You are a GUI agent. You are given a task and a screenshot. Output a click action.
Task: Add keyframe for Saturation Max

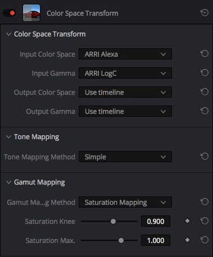[187, 240]
